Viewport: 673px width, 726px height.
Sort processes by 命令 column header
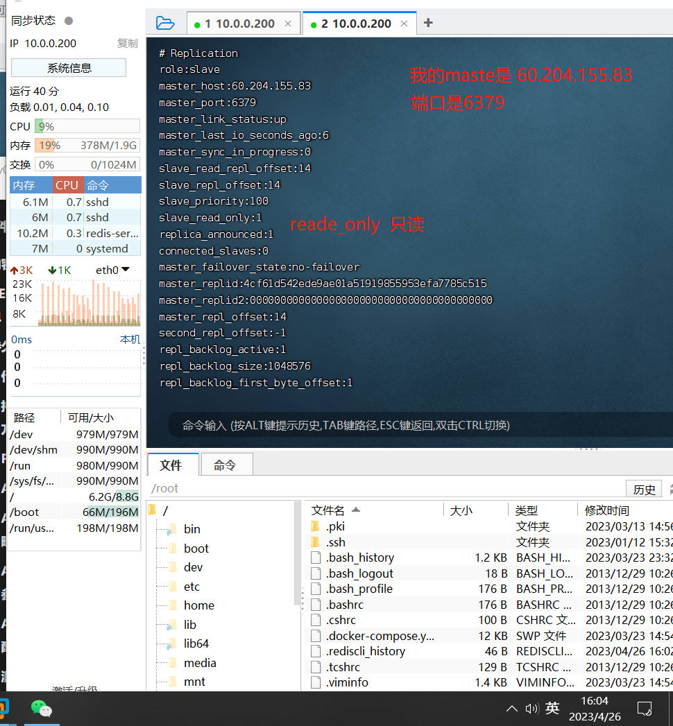click(x=112, y=185)
